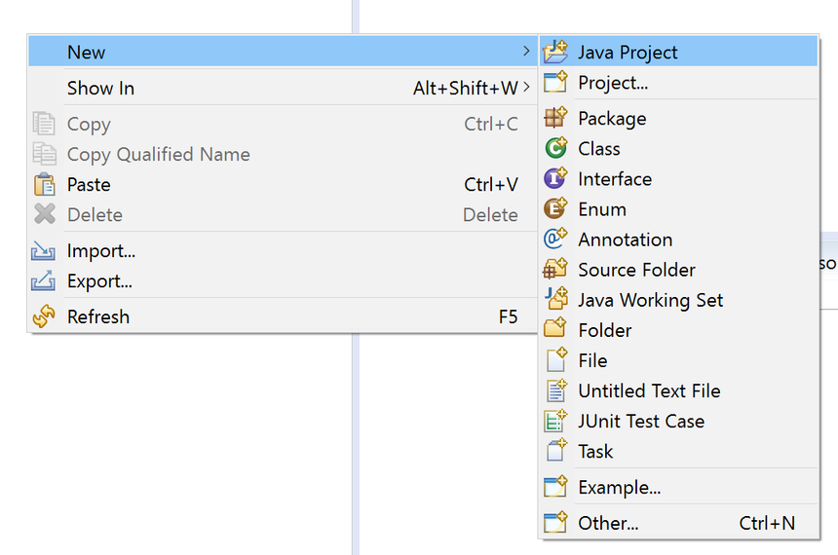This screenshot has width=838, height=555.
Task: Click the Annotation @ icon
Action: [555, 239]
